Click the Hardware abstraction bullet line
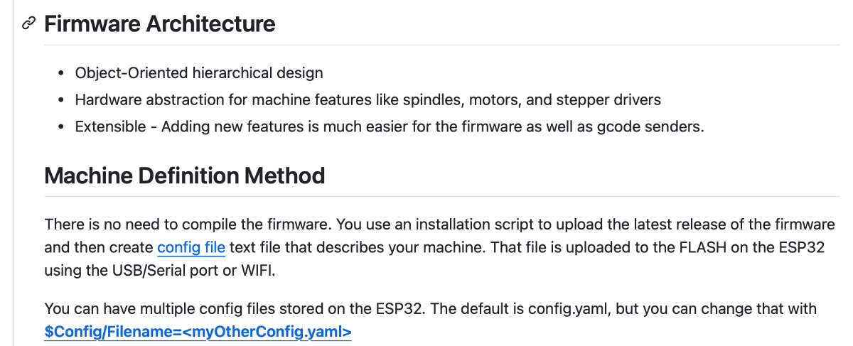This screenshot has height=346, width=853. (x=368, y=99)
